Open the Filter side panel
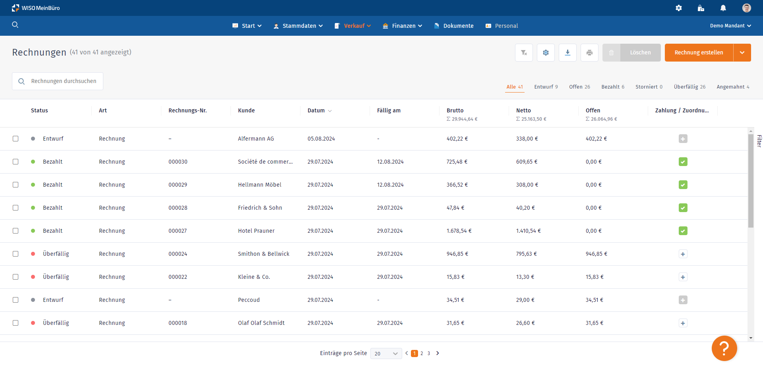763x365 pixels. [x=759, y=141]
